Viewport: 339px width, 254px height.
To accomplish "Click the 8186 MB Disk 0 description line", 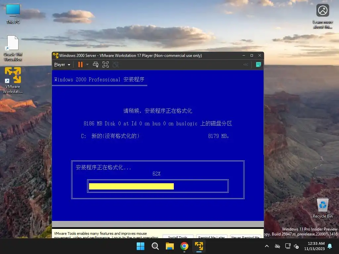I will (x=158, y=124).
